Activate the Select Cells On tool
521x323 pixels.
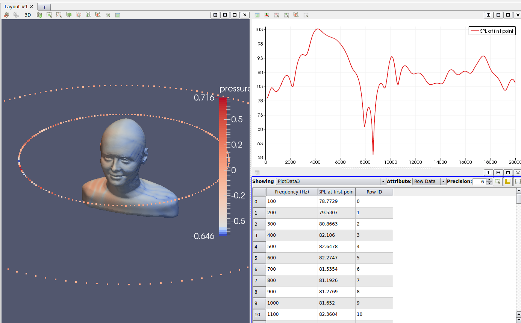(49, 15)
